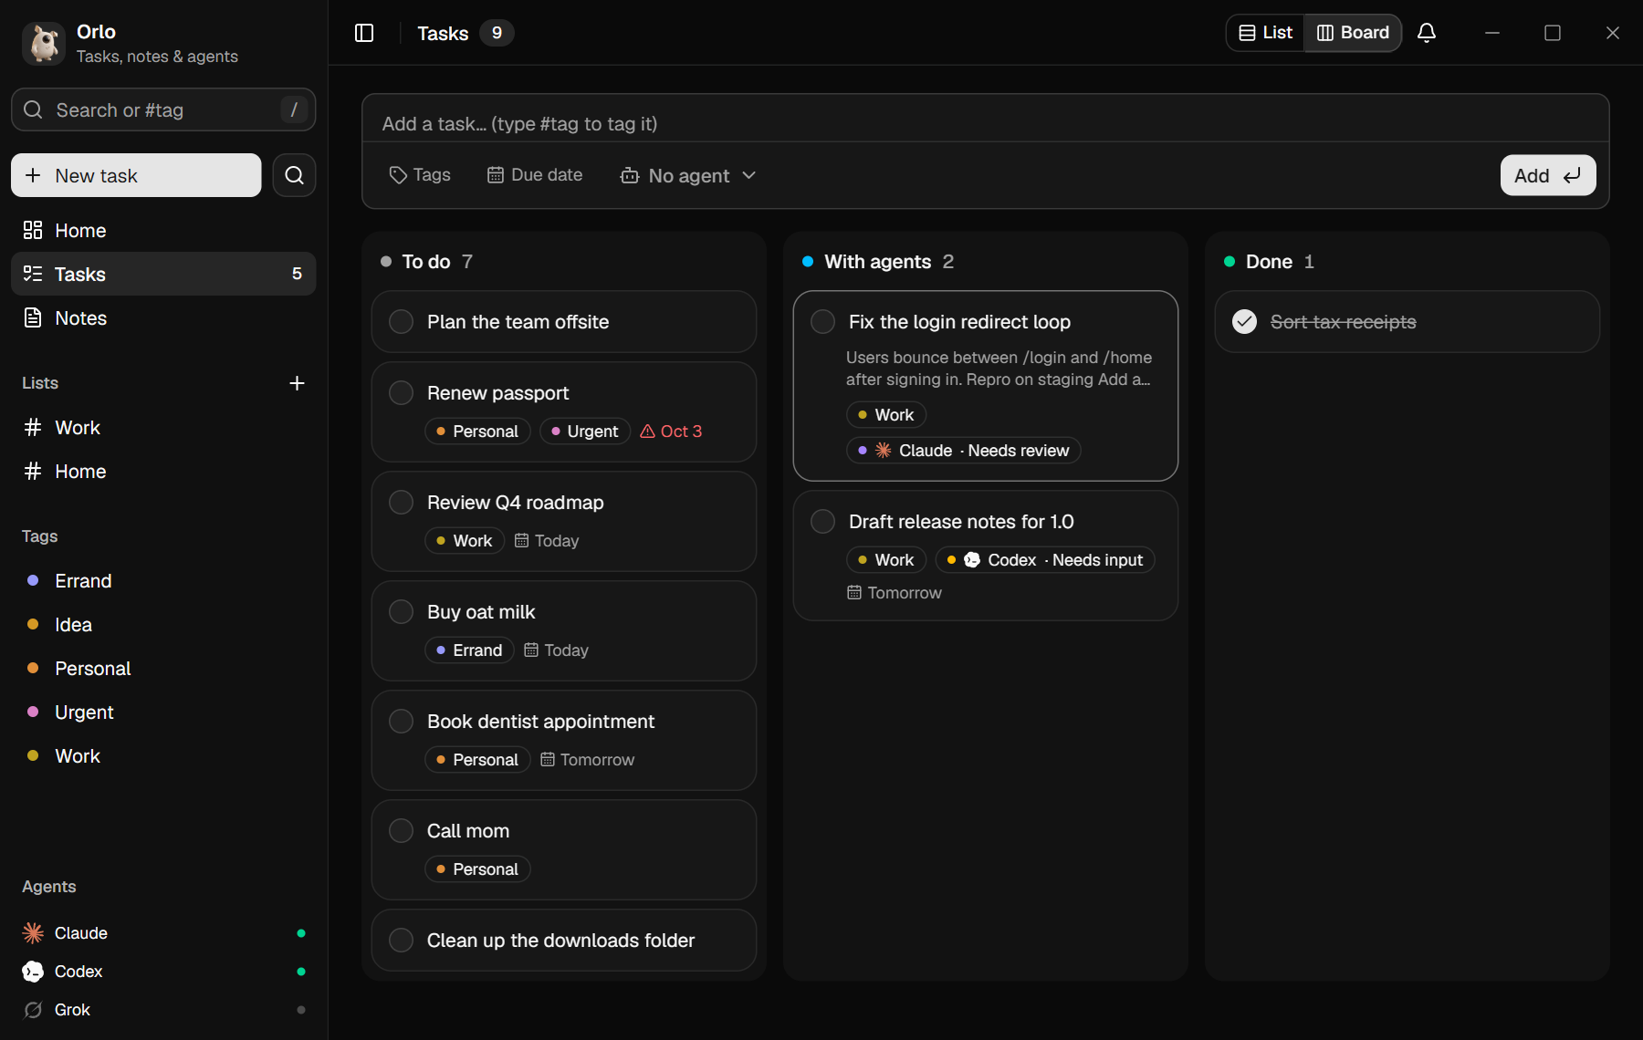Screen dimensions: 1643x1040
Task: Mark Call mom as done
Action: 402,831
